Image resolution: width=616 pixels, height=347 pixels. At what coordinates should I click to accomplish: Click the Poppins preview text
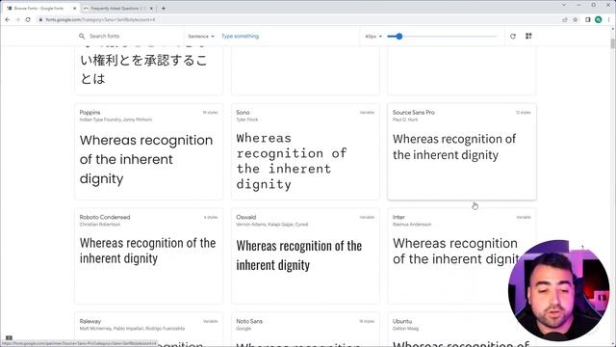pyautogui.click(x=146, y=159)
